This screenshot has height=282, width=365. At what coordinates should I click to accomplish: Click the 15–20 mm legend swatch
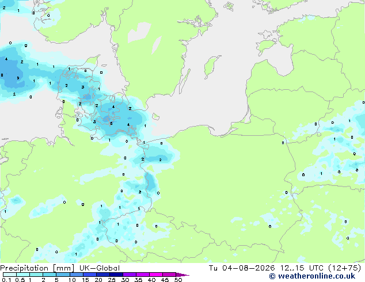click(89, 275)
